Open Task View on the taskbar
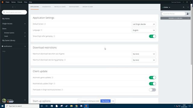193x108 pixels. pyautogui.click(x=47, y=106)
